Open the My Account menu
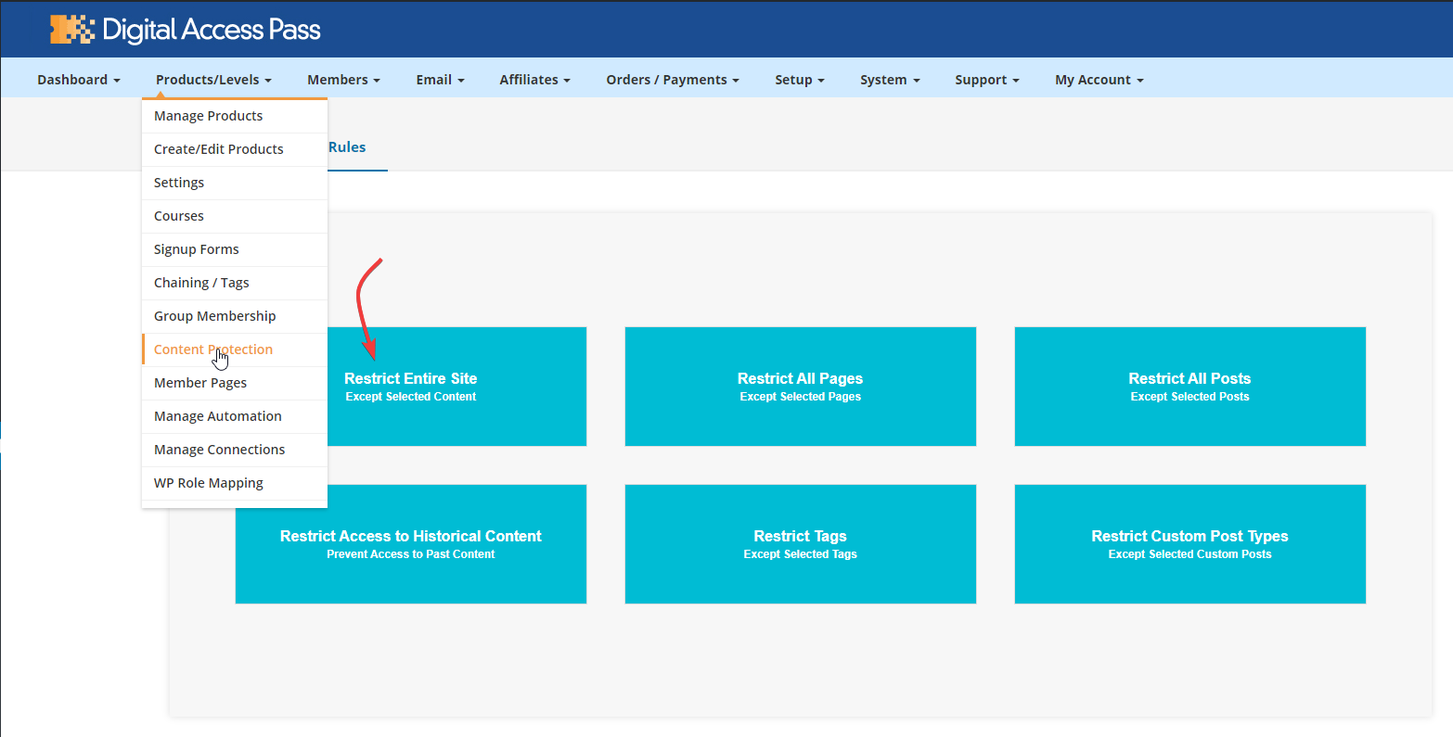The height and width of the screenshot is (737, 1453). [x=1099, y=80]
